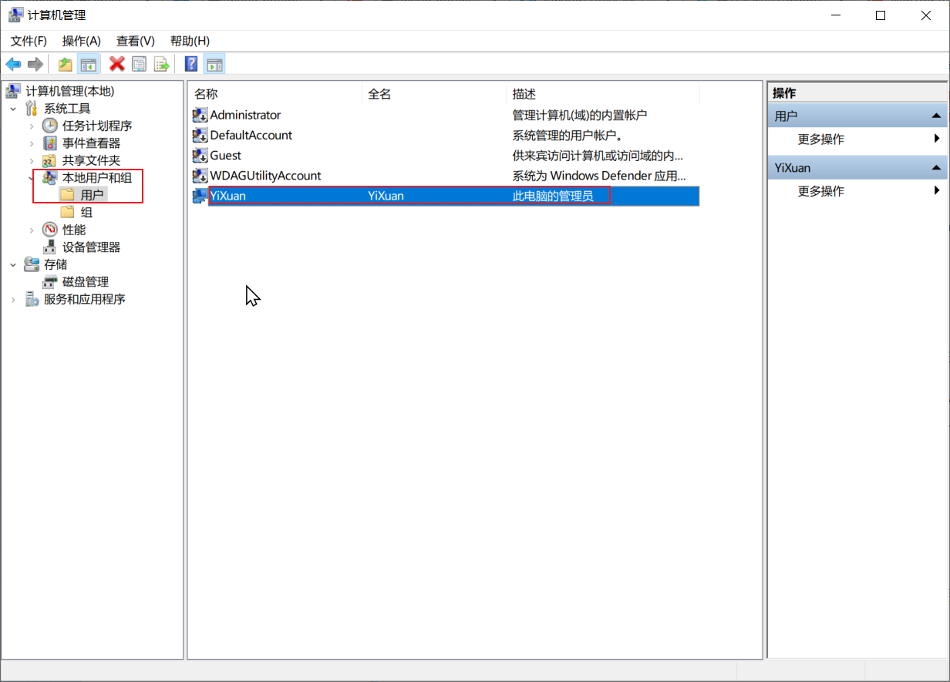950x682 pixels.
Task: Open the 文件(F) menu
Action: coord(29,41)
